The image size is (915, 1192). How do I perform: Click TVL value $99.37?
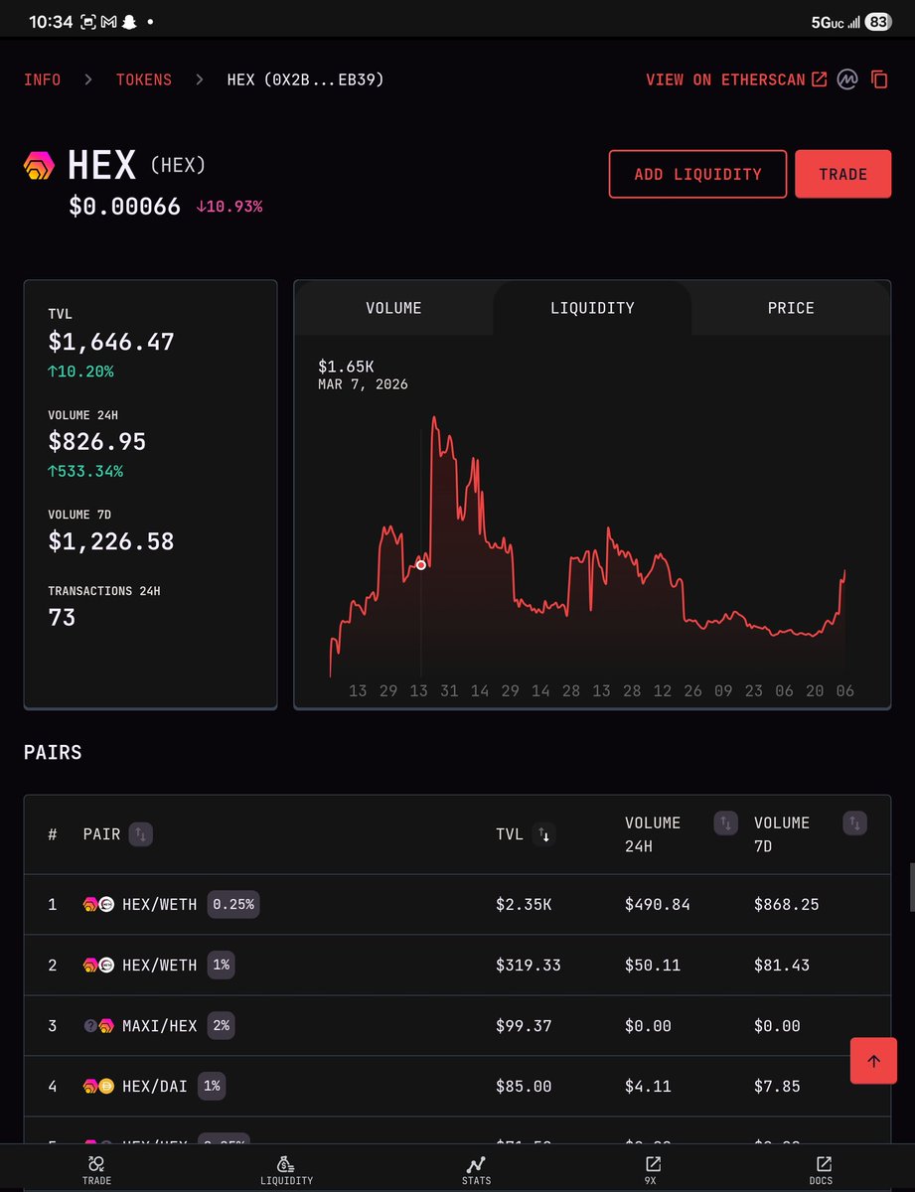524,1025
